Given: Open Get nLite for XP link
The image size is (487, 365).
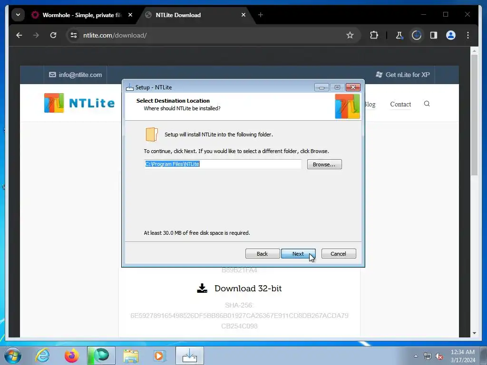Looking at the screenshot, I should [403, 75].
